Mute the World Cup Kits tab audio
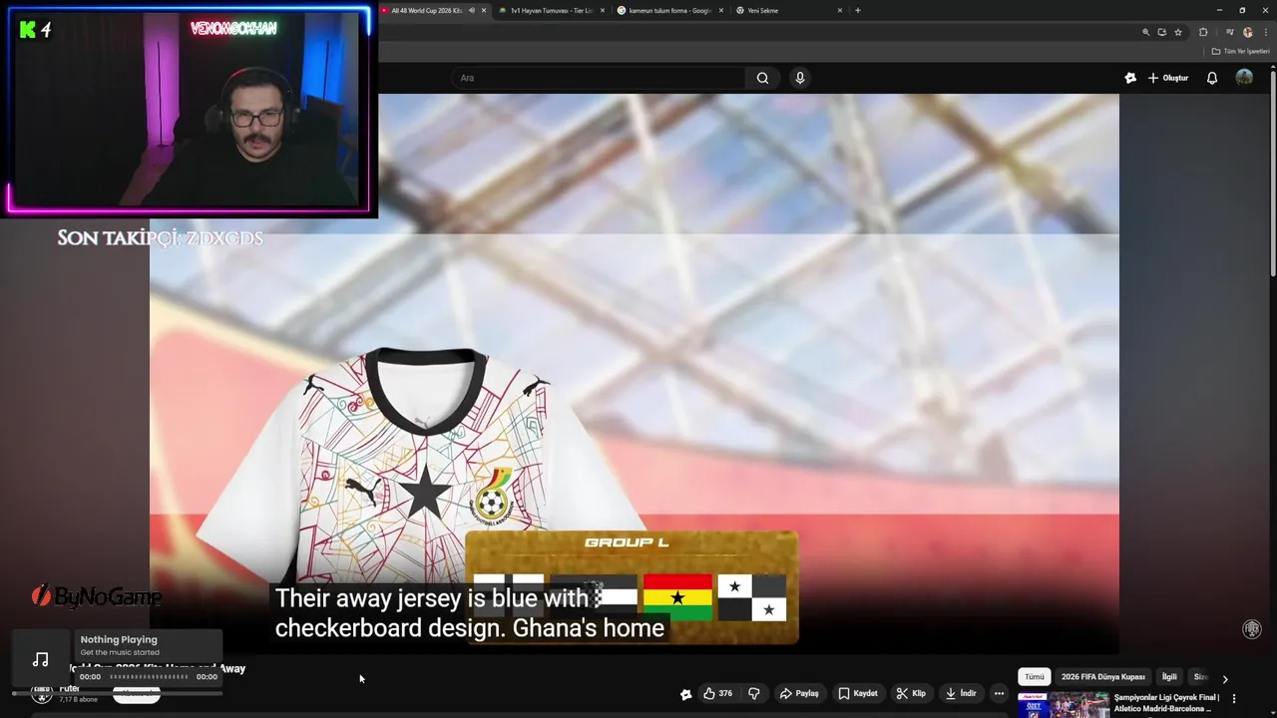Image resolution: width=1277 pixels, height=718 pixels. click(x=471, y=10)
